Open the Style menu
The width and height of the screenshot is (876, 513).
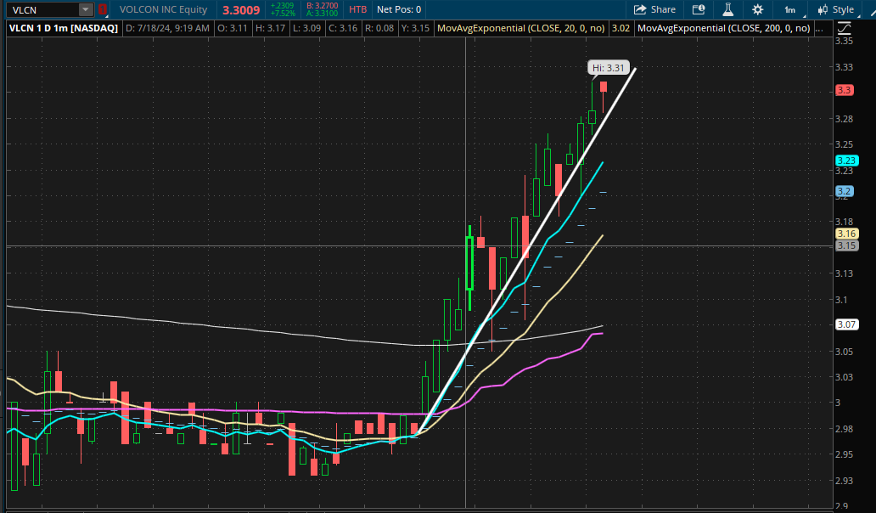pos(836,9)
